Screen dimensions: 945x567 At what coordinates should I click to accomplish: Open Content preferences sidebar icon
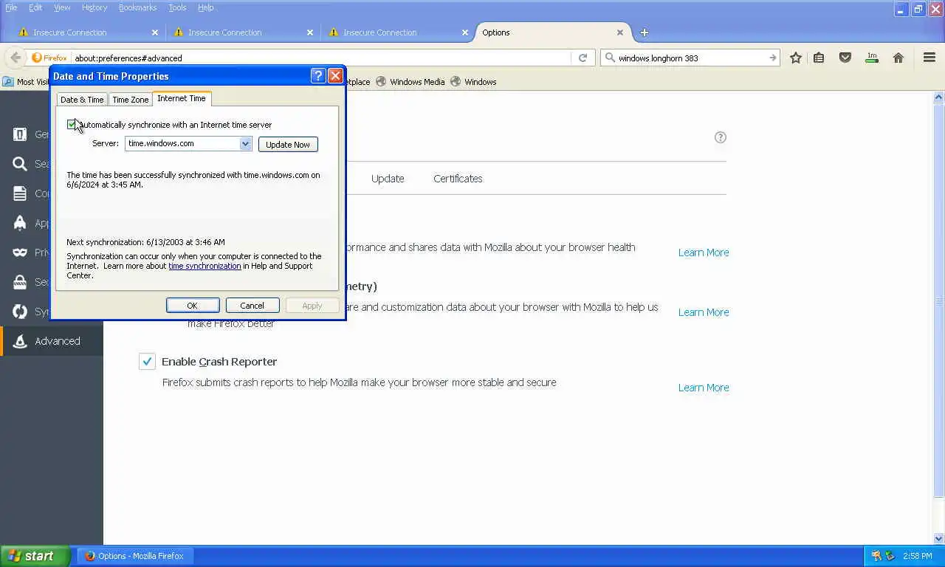coord(20,193)
